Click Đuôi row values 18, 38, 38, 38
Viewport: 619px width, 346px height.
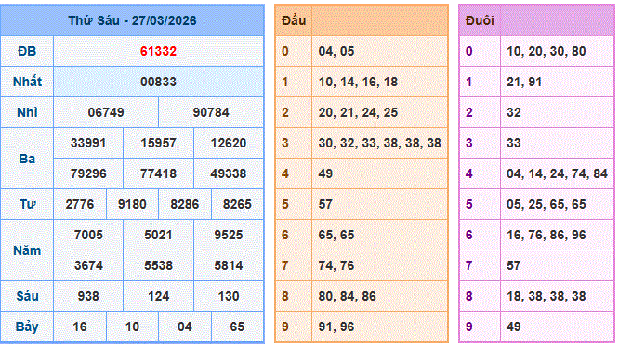pos(547,296)
